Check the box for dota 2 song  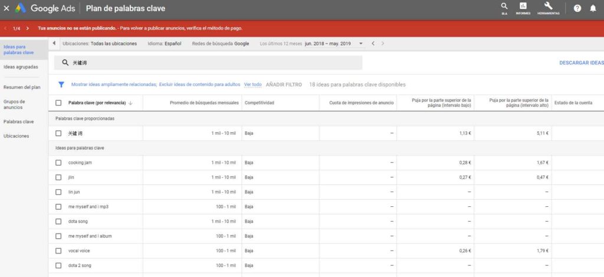[x=58, y=265]
